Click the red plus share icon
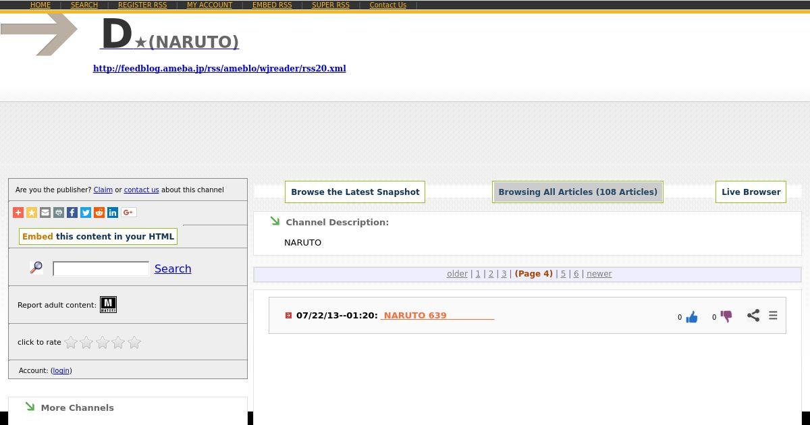This screenshot has width=810, height=425. 18,213
